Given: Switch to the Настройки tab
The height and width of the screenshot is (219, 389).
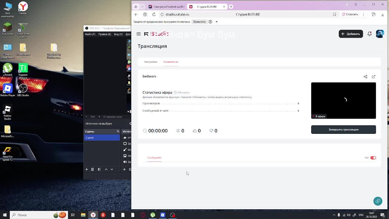Looking at the screenshot, I should click(x=150, y=62).
